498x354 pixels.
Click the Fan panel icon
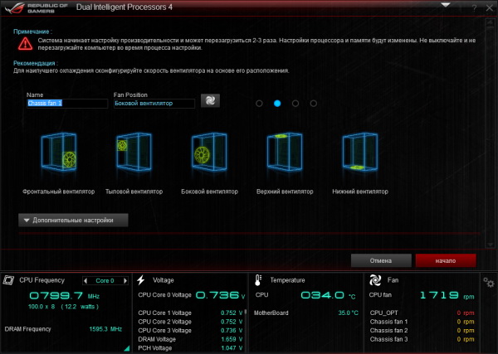[x=375, y=280]
